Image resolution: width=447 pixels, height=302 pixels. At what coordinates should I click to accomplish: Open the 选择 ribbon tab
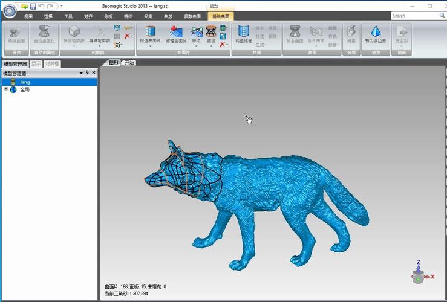pos(48,16)
